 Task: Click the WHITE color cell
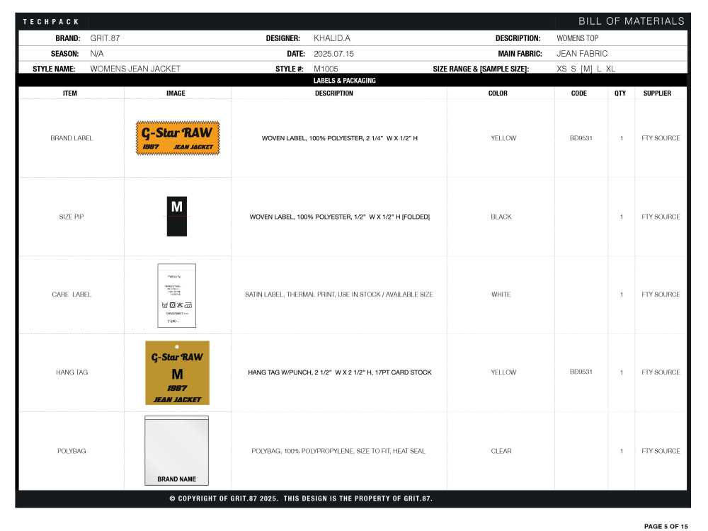pyautogui.click(x=501, y=295)
